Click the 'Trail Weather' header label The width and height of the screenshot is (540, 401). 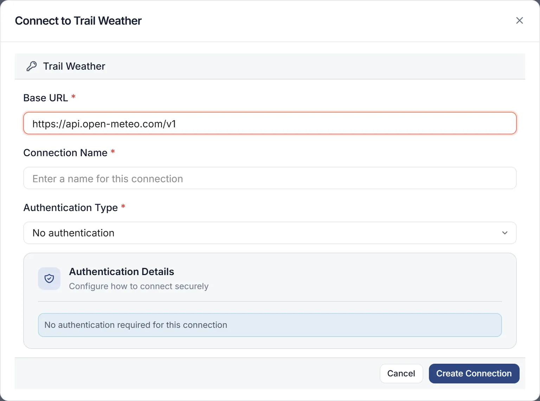tap(74, 66)
